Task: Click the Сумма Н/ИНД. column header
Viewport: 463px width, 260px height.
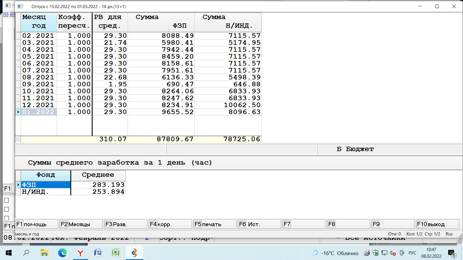Action: (228, 22)
